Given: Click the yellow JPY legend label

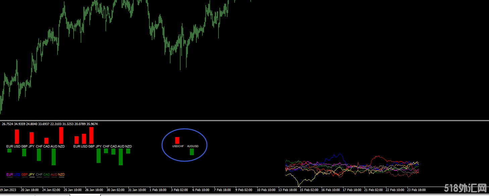Looking at the screenshot, I should coord(32,175).
